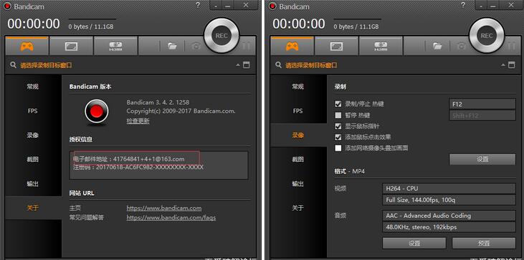This screenshot has height=260, width=524.
Task: Open 截图 tab in left window
Action: 33,159
